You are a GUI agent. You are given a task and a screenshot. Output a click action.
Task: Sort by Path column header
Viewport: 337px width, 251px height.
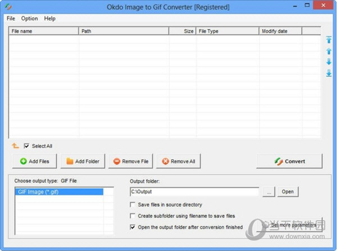coord(124,31)
